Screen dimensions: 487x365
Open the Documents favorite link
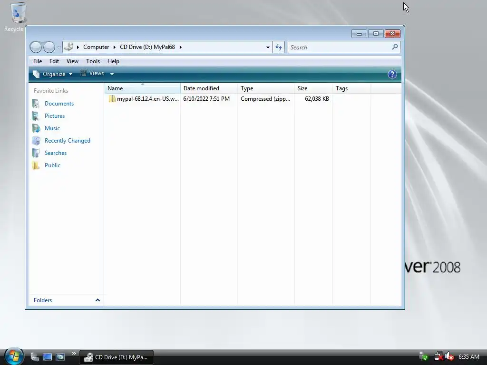[x=59, y=103]
